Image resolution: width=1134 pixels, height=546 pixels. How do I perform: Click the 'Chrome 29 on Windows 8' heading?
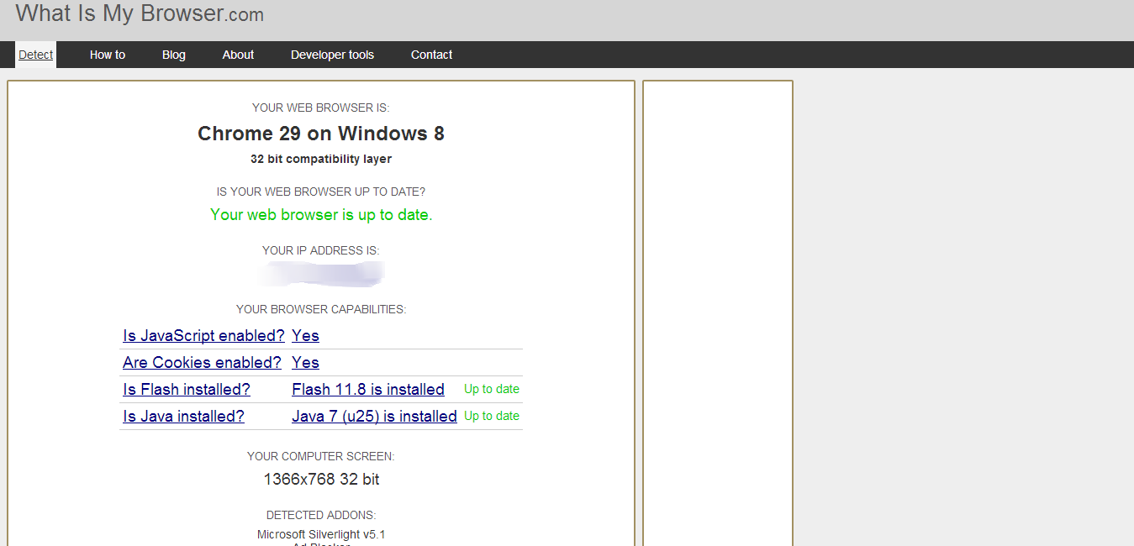[x=321, y=134]
